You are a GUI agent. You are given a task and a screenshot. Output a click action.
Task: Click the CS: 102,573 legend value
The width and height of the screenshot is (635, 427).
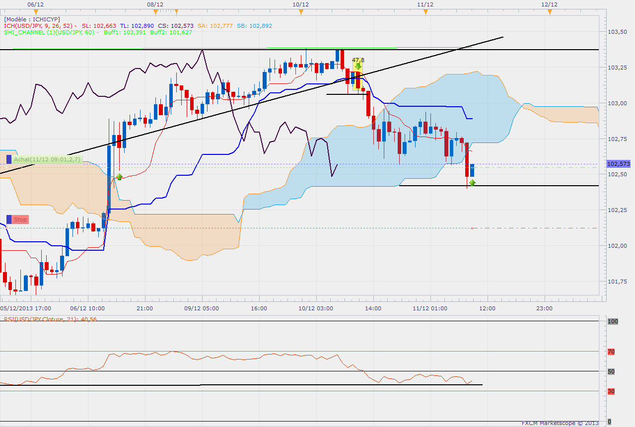pyautogui.click(x=176, y=26)
